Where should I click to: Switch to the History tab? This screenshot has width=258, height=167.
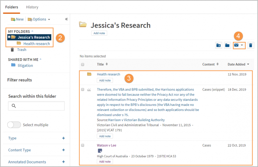(32, 7)
